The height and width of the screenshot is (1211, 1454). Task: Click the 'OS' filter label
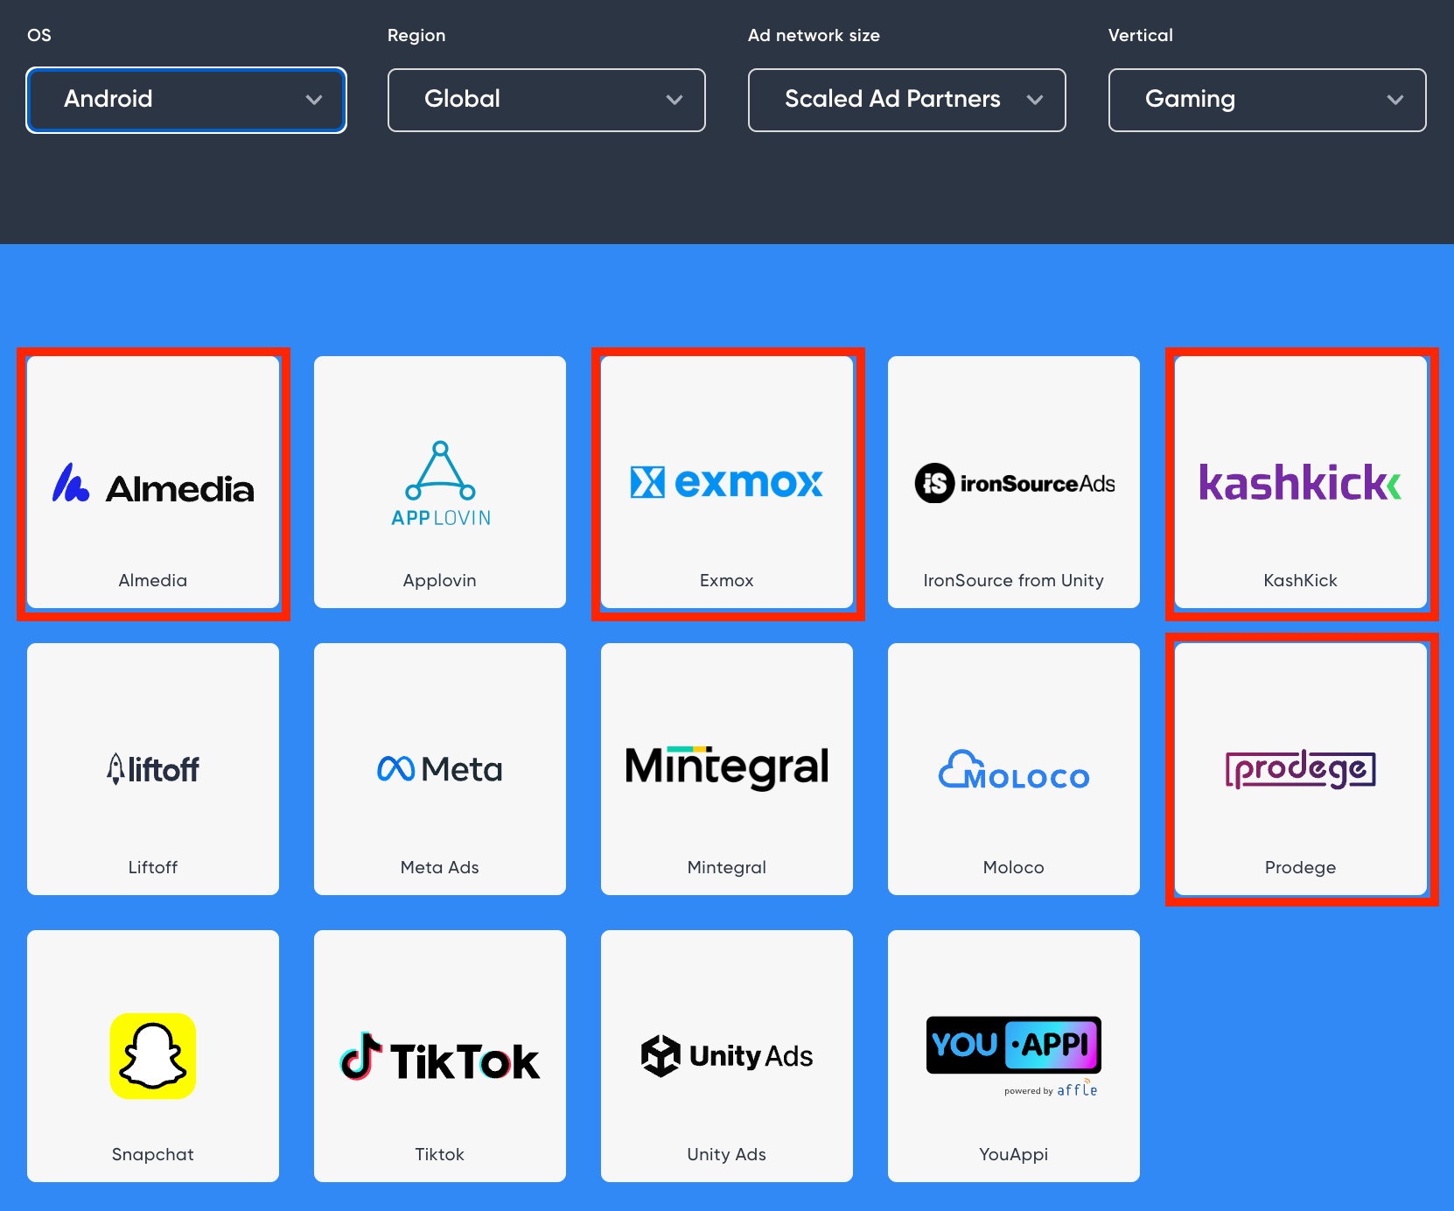point(39,35)
